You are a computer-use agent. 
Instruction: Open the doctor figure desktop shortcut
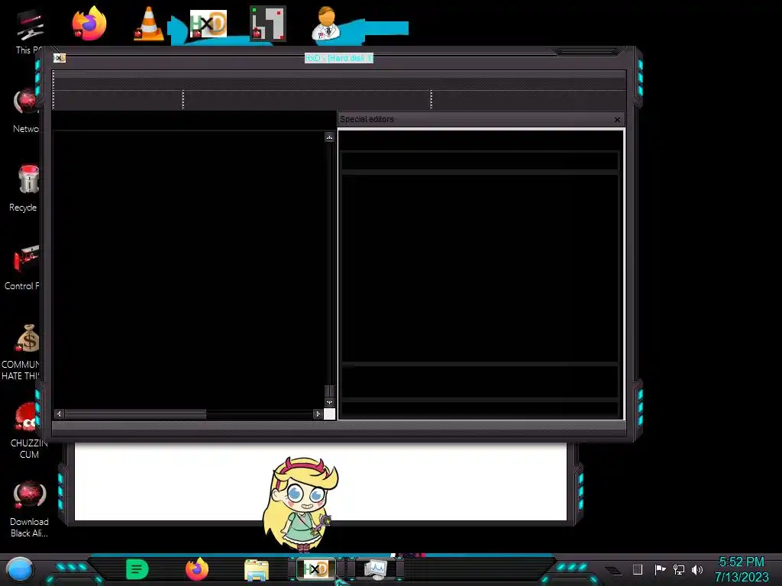click(326, 24)
